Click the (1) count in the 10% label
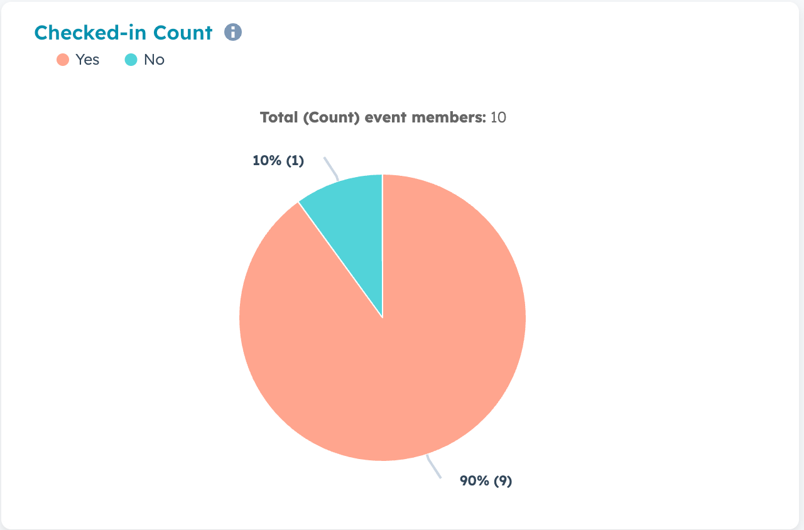 point(295,161)
